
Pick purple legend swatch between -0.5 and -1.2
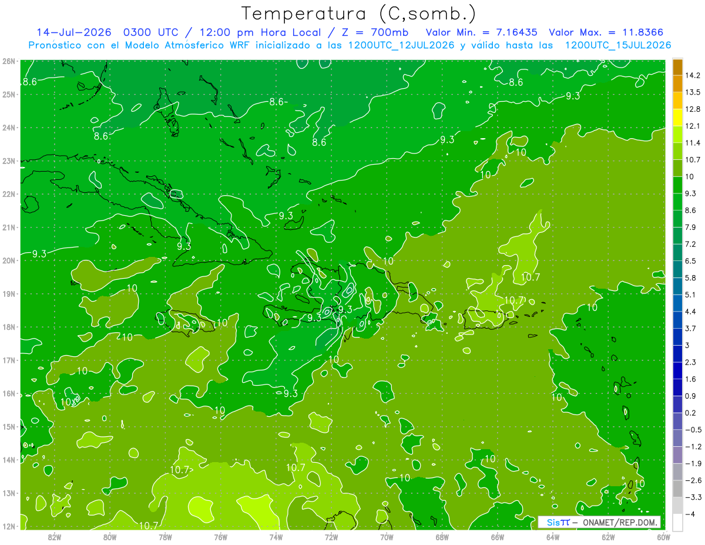pos(677,437)
